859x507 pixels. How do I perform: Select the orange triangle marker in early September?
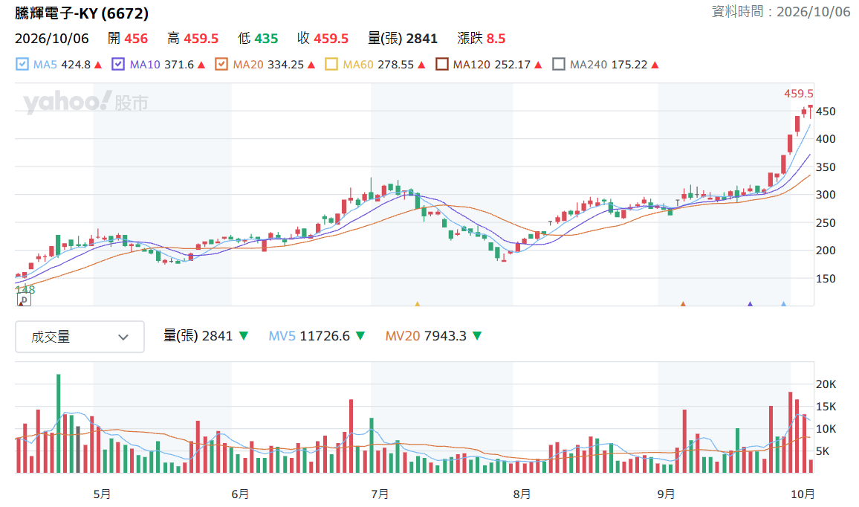[x=683, y=303]
